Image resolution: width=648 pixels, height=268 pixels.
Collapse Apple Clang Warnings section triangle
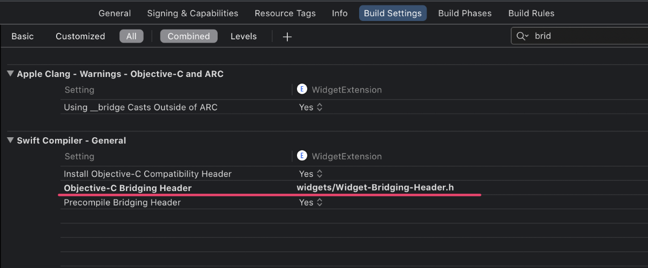tap(10, 74)
